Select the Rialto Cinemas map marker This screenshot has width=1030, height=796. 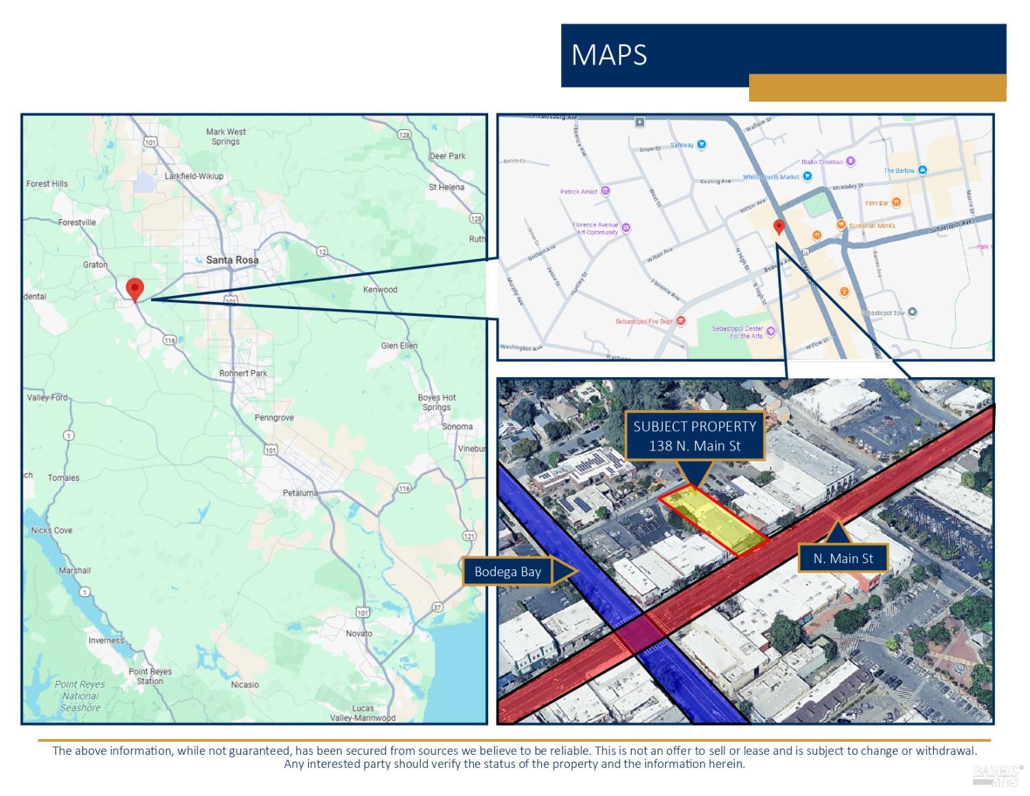[850, 161]
